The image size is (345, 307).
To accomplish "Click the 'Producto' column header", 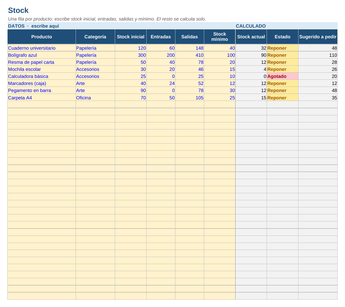I will point(42,37).
